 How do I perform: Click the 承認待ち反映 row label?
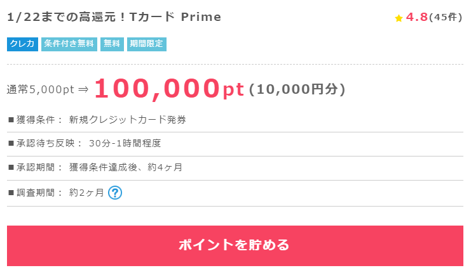pyautogui.click(x=45, y=143)
